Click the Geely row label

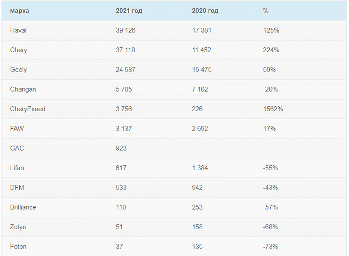pyautogui.click(x=18, y=70)
